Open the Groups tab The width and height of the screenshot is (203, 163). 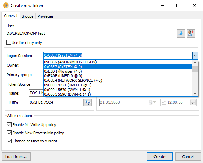(x=27, y=16)
